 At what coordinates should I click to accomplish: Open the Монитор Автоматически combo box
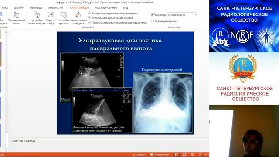[x=182, y=15]
